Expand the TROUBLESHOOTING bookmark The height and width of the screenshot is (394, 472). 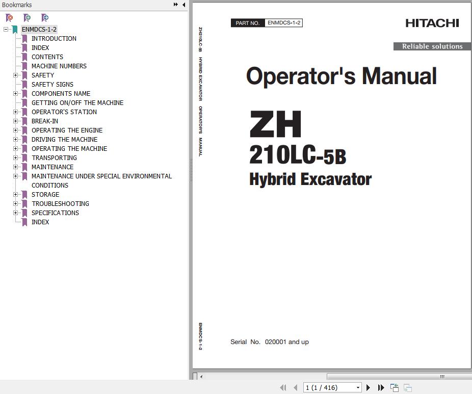point(15,204)
